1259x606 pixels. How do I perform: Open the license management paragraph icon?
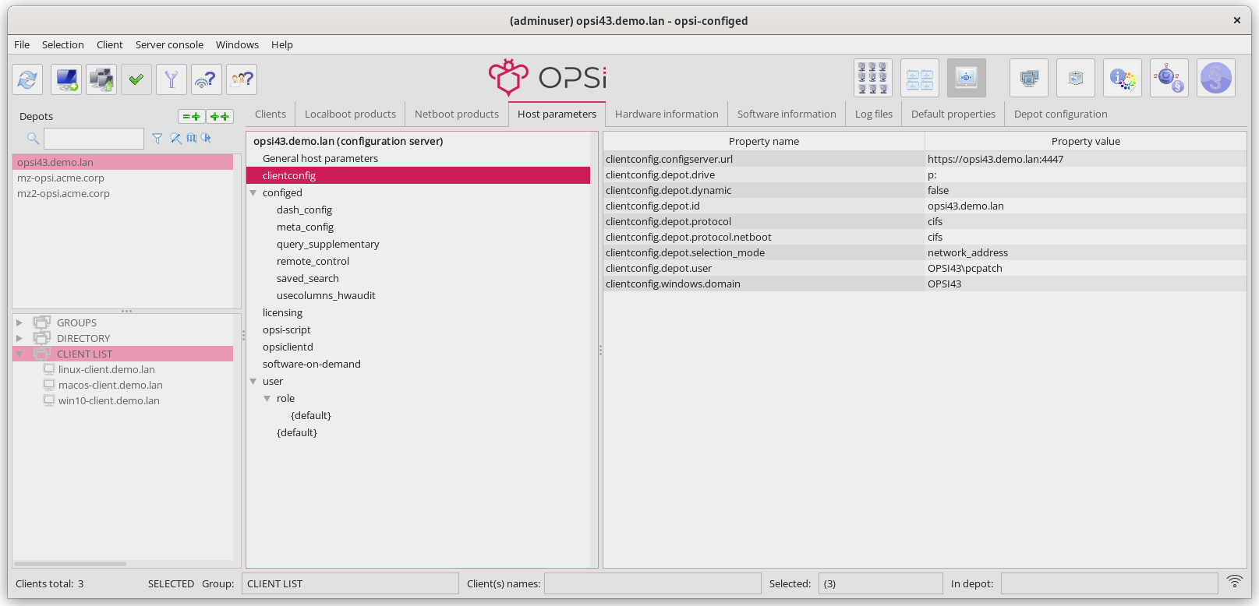(x=1216, y=78)
